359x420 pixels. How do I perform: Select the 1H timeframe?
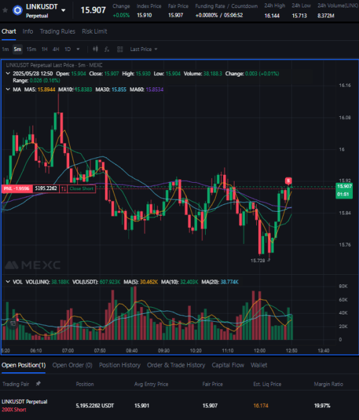click(x=44, y=49)
